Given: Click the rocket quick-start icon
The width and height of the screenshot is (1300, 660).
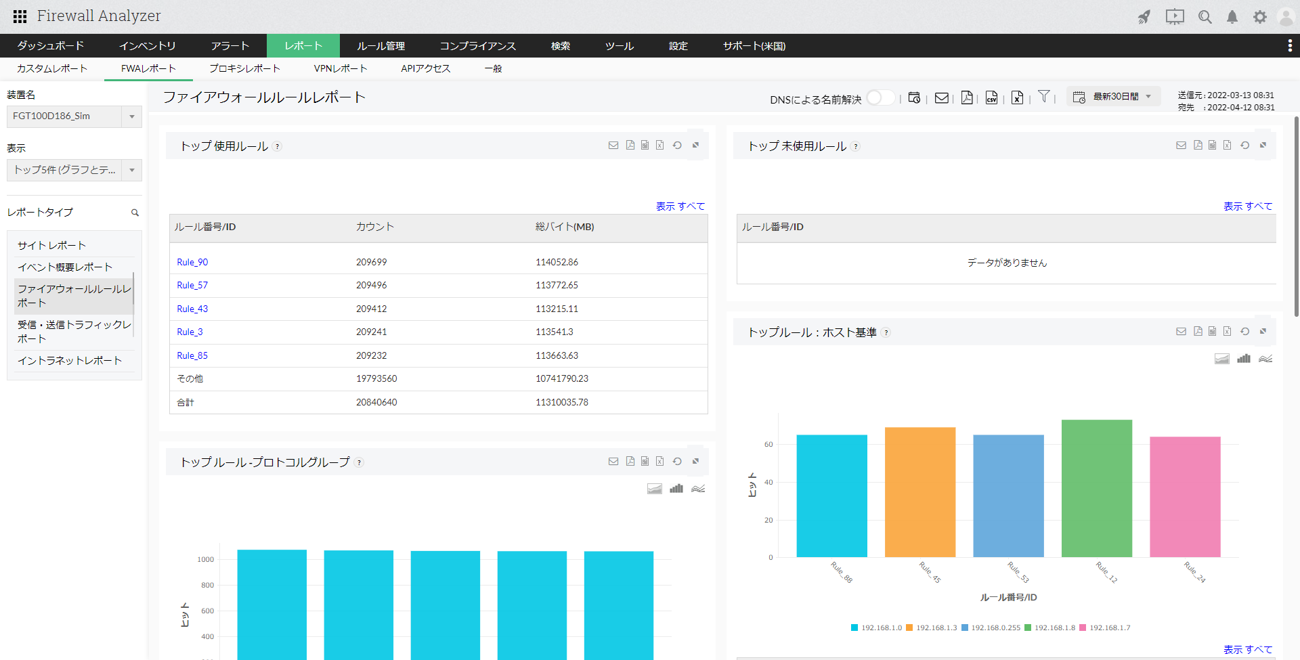Looking at the screenshot, I should 1144,17.
